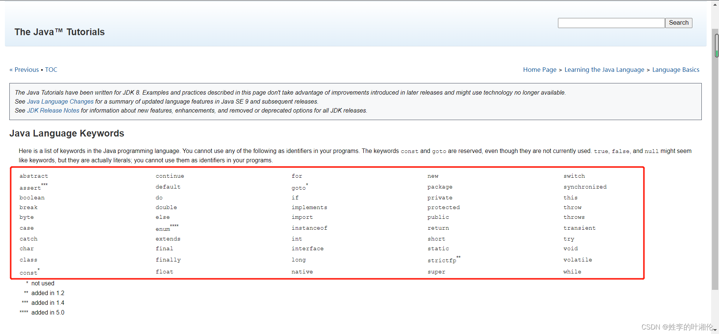
Task: Open the Language Basics breadcrumb
Action: (676, 70)
